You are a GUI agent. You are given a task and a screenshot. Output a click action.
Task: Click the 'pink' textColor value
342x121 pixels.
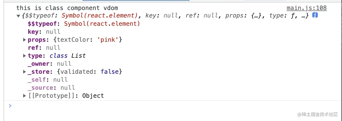point(108,40)
